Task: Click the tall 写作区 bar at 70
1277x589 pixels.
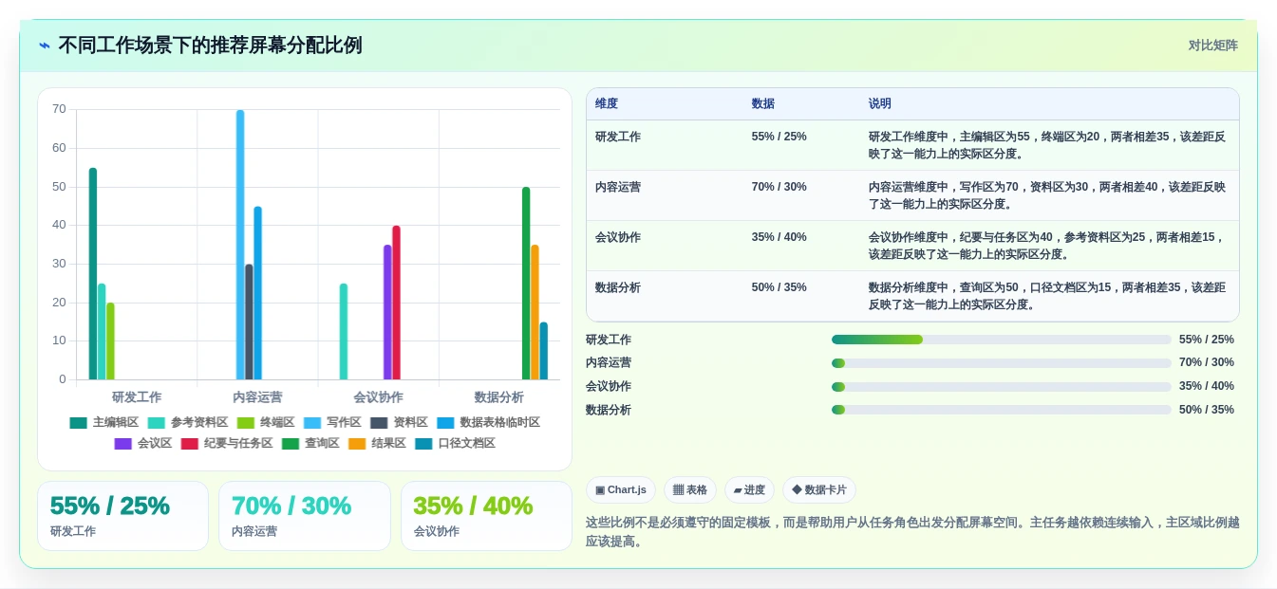Action: click(x=240, y=245)
